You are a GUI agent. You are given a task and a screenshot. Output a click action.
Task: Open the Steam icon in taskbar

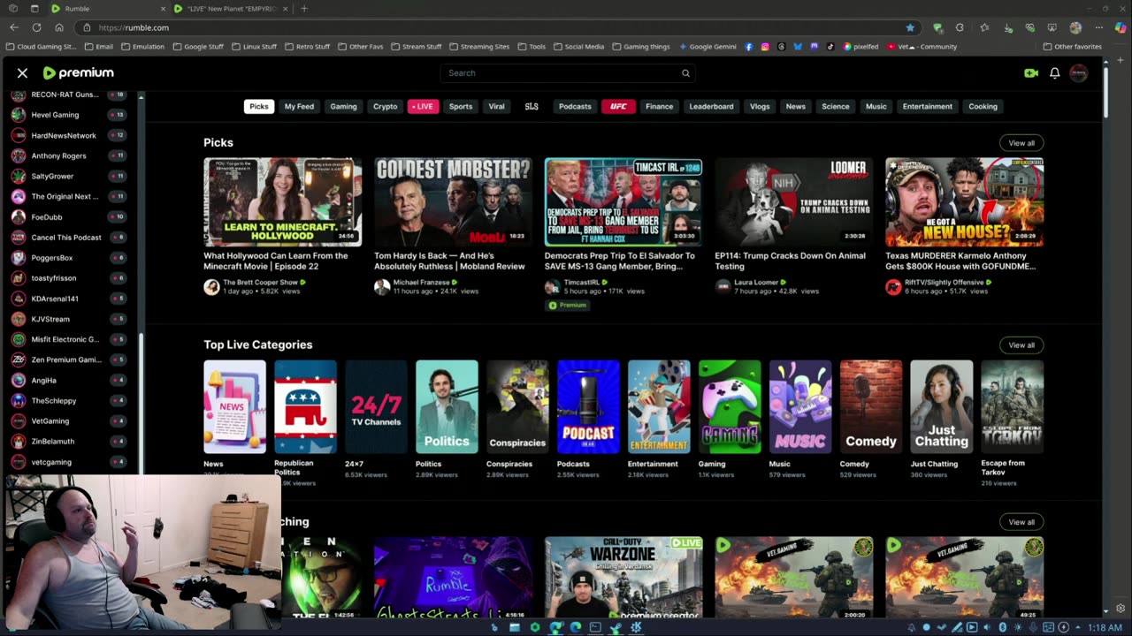coord(616,627)
